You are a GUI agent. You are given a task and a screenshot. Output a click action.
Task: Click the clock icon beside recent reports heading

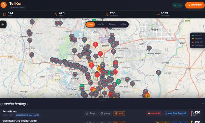[x=2, y=104]
